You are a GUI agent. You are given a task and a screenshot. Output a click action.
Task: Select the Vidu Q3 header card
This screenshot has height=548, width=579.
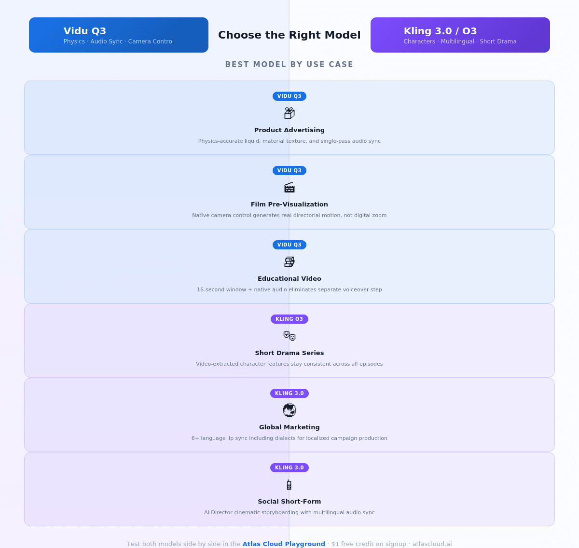click(x=119, y=35)
